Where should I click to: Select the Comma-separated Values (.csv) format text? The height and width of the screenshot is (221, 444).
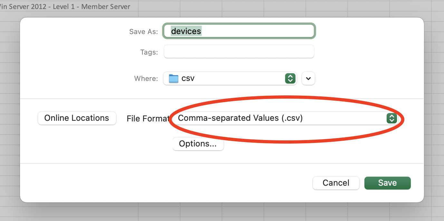tap(240, 118)
